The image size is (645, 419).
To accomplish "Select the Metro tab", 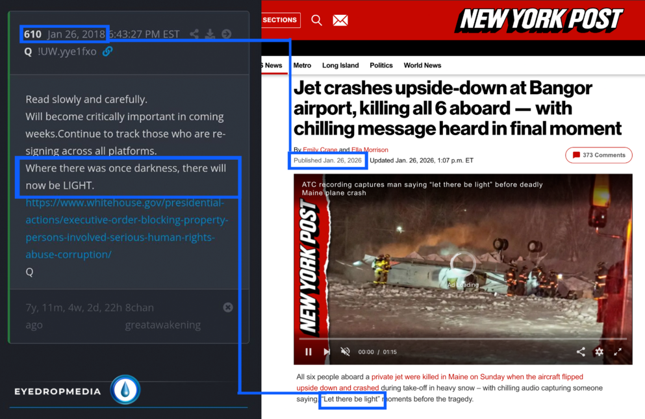I will click(302, 66).
